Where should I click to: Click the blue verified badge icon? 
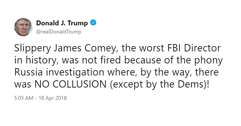93,23
